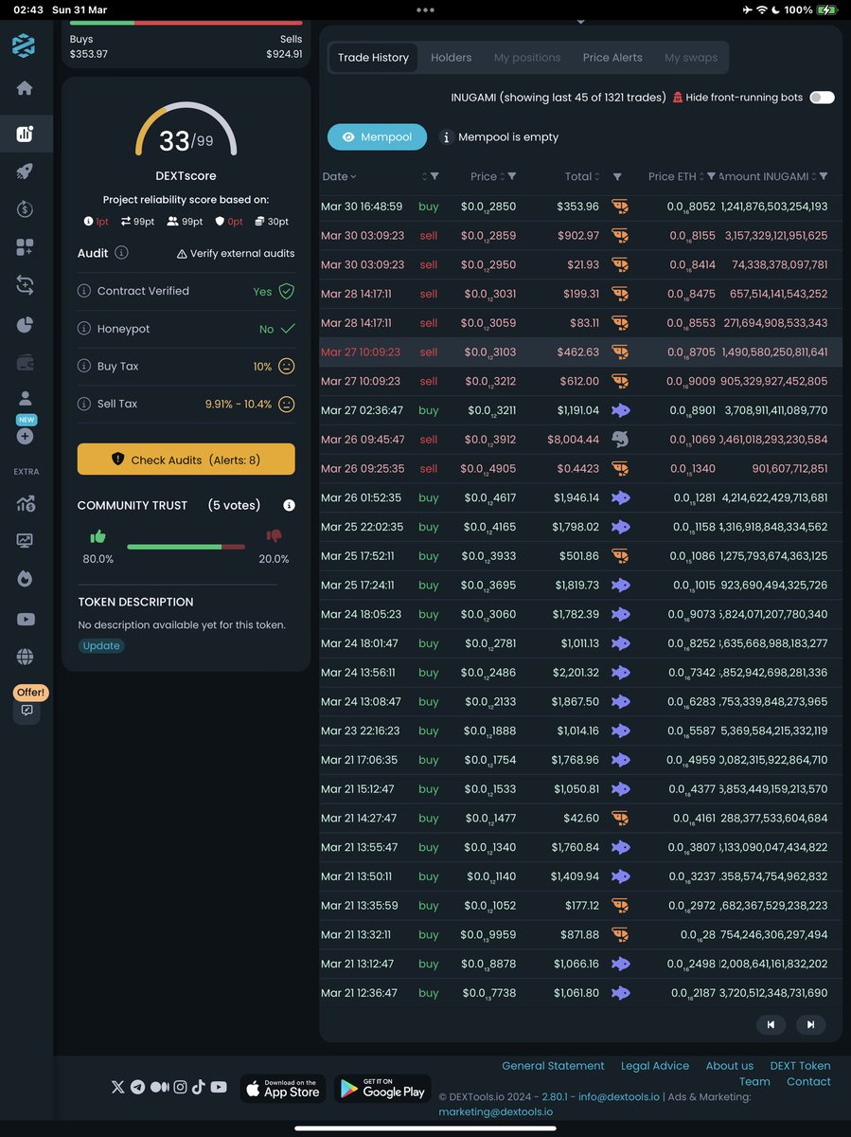Sort by Price column arrows
The image size is (851, 1137).
(502, 176)
